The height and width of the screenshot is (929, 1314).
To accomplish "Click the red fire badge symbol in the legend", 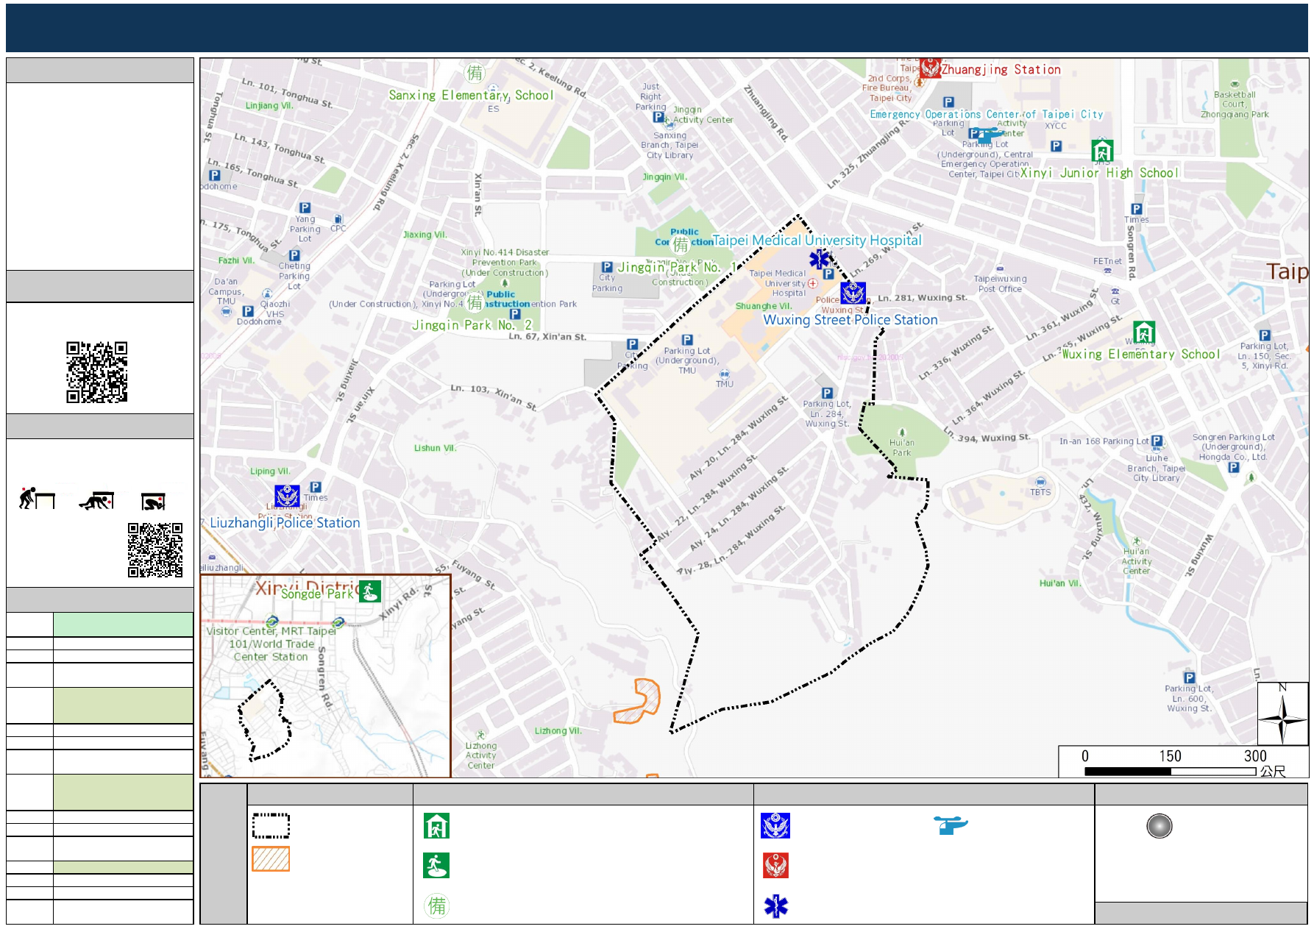I will (x=775, y=865).
